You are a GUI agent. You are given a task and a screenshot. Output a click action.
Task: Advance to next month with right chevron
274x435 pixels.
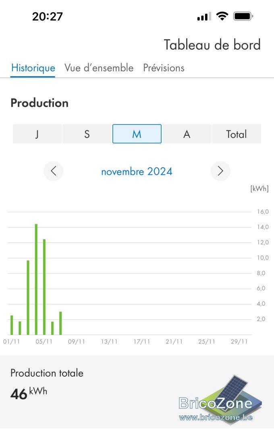coord(220,171)
